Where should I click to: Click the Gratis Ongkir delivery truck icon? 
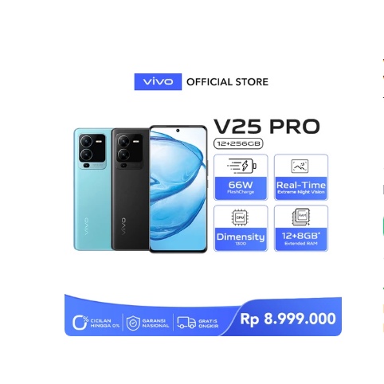186,323
